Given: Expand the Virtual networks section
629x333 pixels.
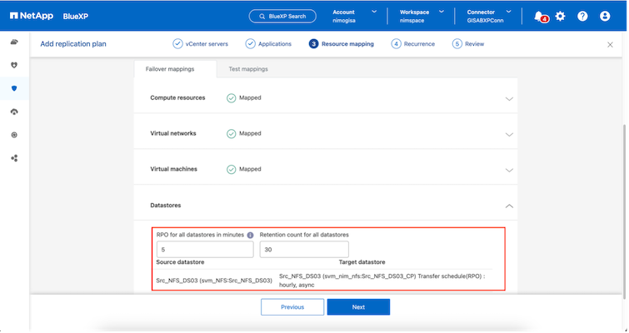Looking at the screenshot, I should [509, 133].
